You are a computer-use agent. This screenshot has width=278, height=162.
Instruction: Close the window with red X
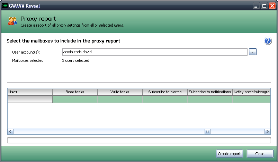[x=272, y=6]
